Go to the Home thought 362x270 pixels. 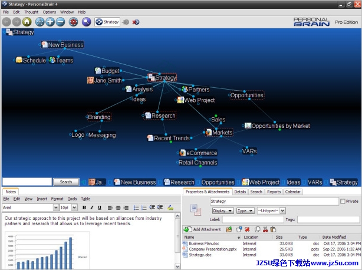click(x=27, y=22)
